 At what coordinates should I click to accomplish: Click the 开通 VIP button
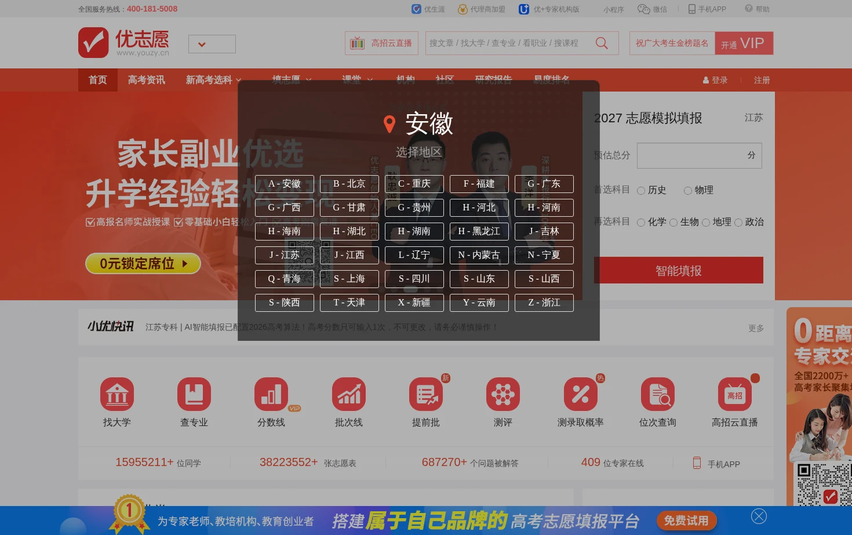coord(744,43)
